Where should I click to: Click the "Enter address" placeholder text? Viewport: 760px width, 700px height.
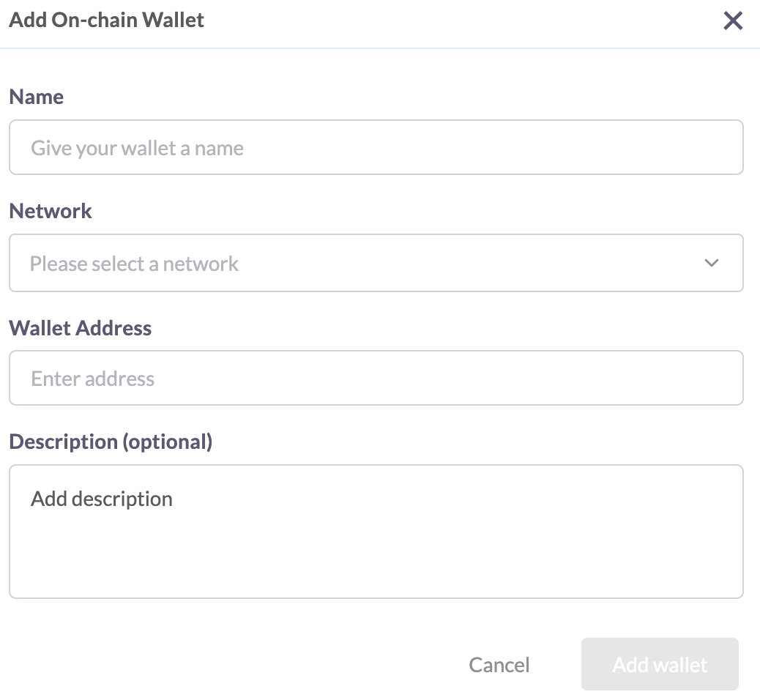(93, 379)
